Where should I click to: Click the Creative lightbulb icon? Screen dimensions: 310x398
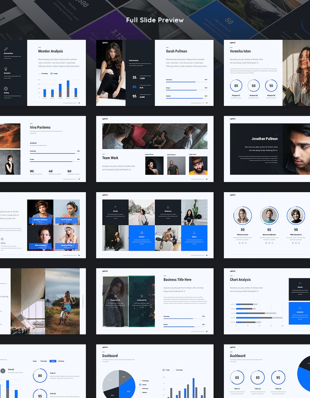pyautogui.click(x=6, y=69)
